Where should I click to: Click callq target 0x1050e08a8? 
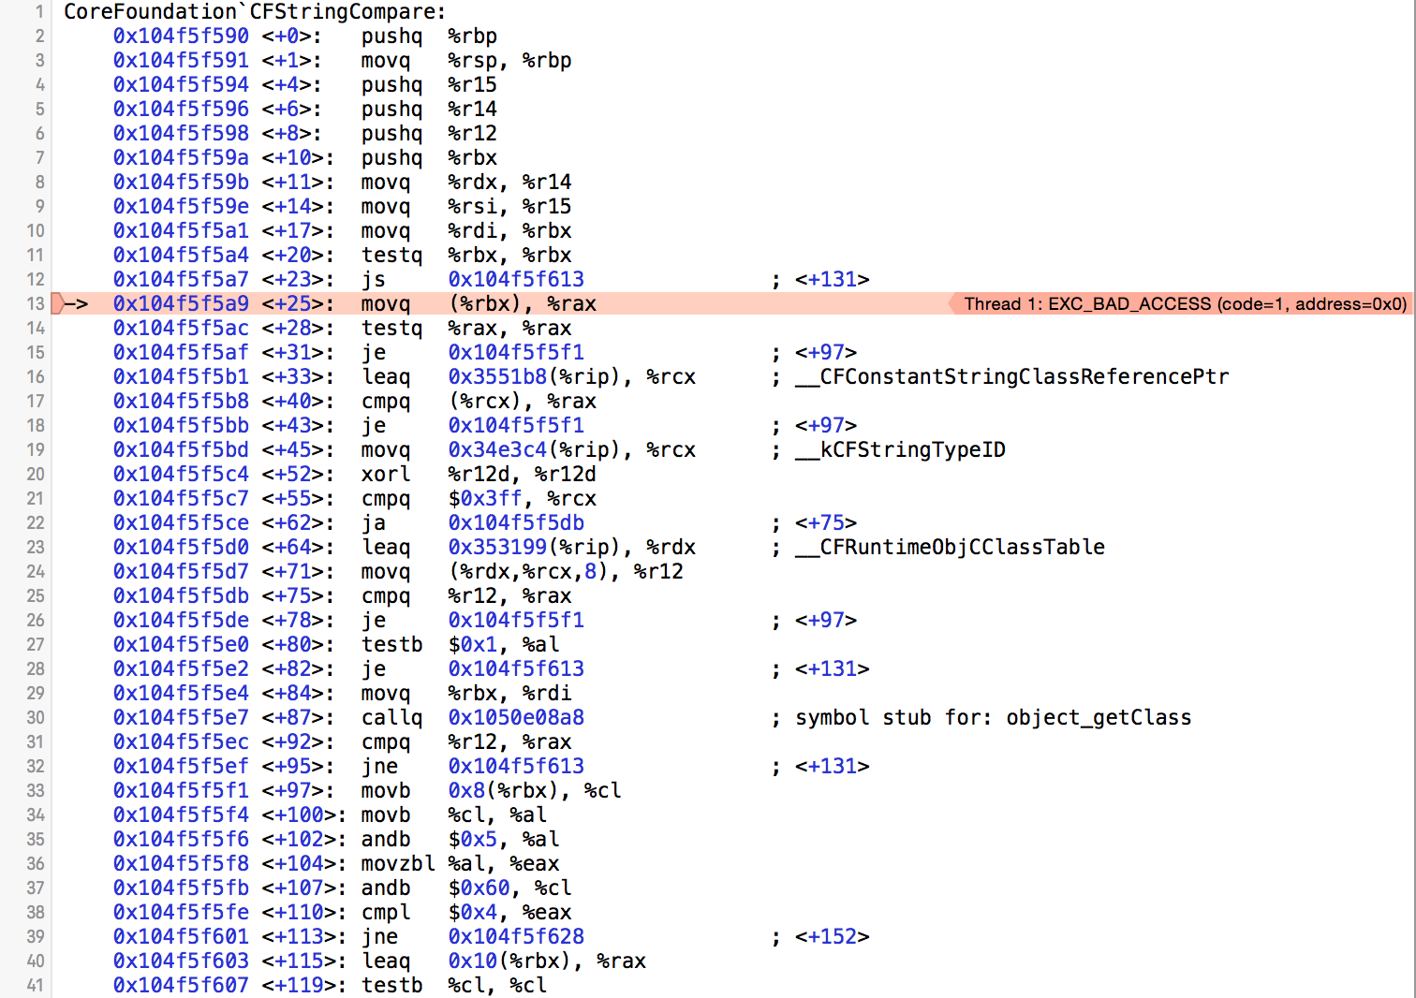516,717
